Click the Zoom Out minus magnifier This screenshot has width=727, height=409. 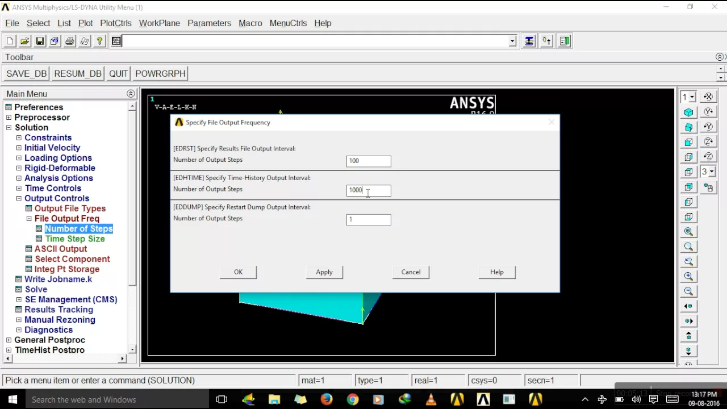[x=689, y=291]
